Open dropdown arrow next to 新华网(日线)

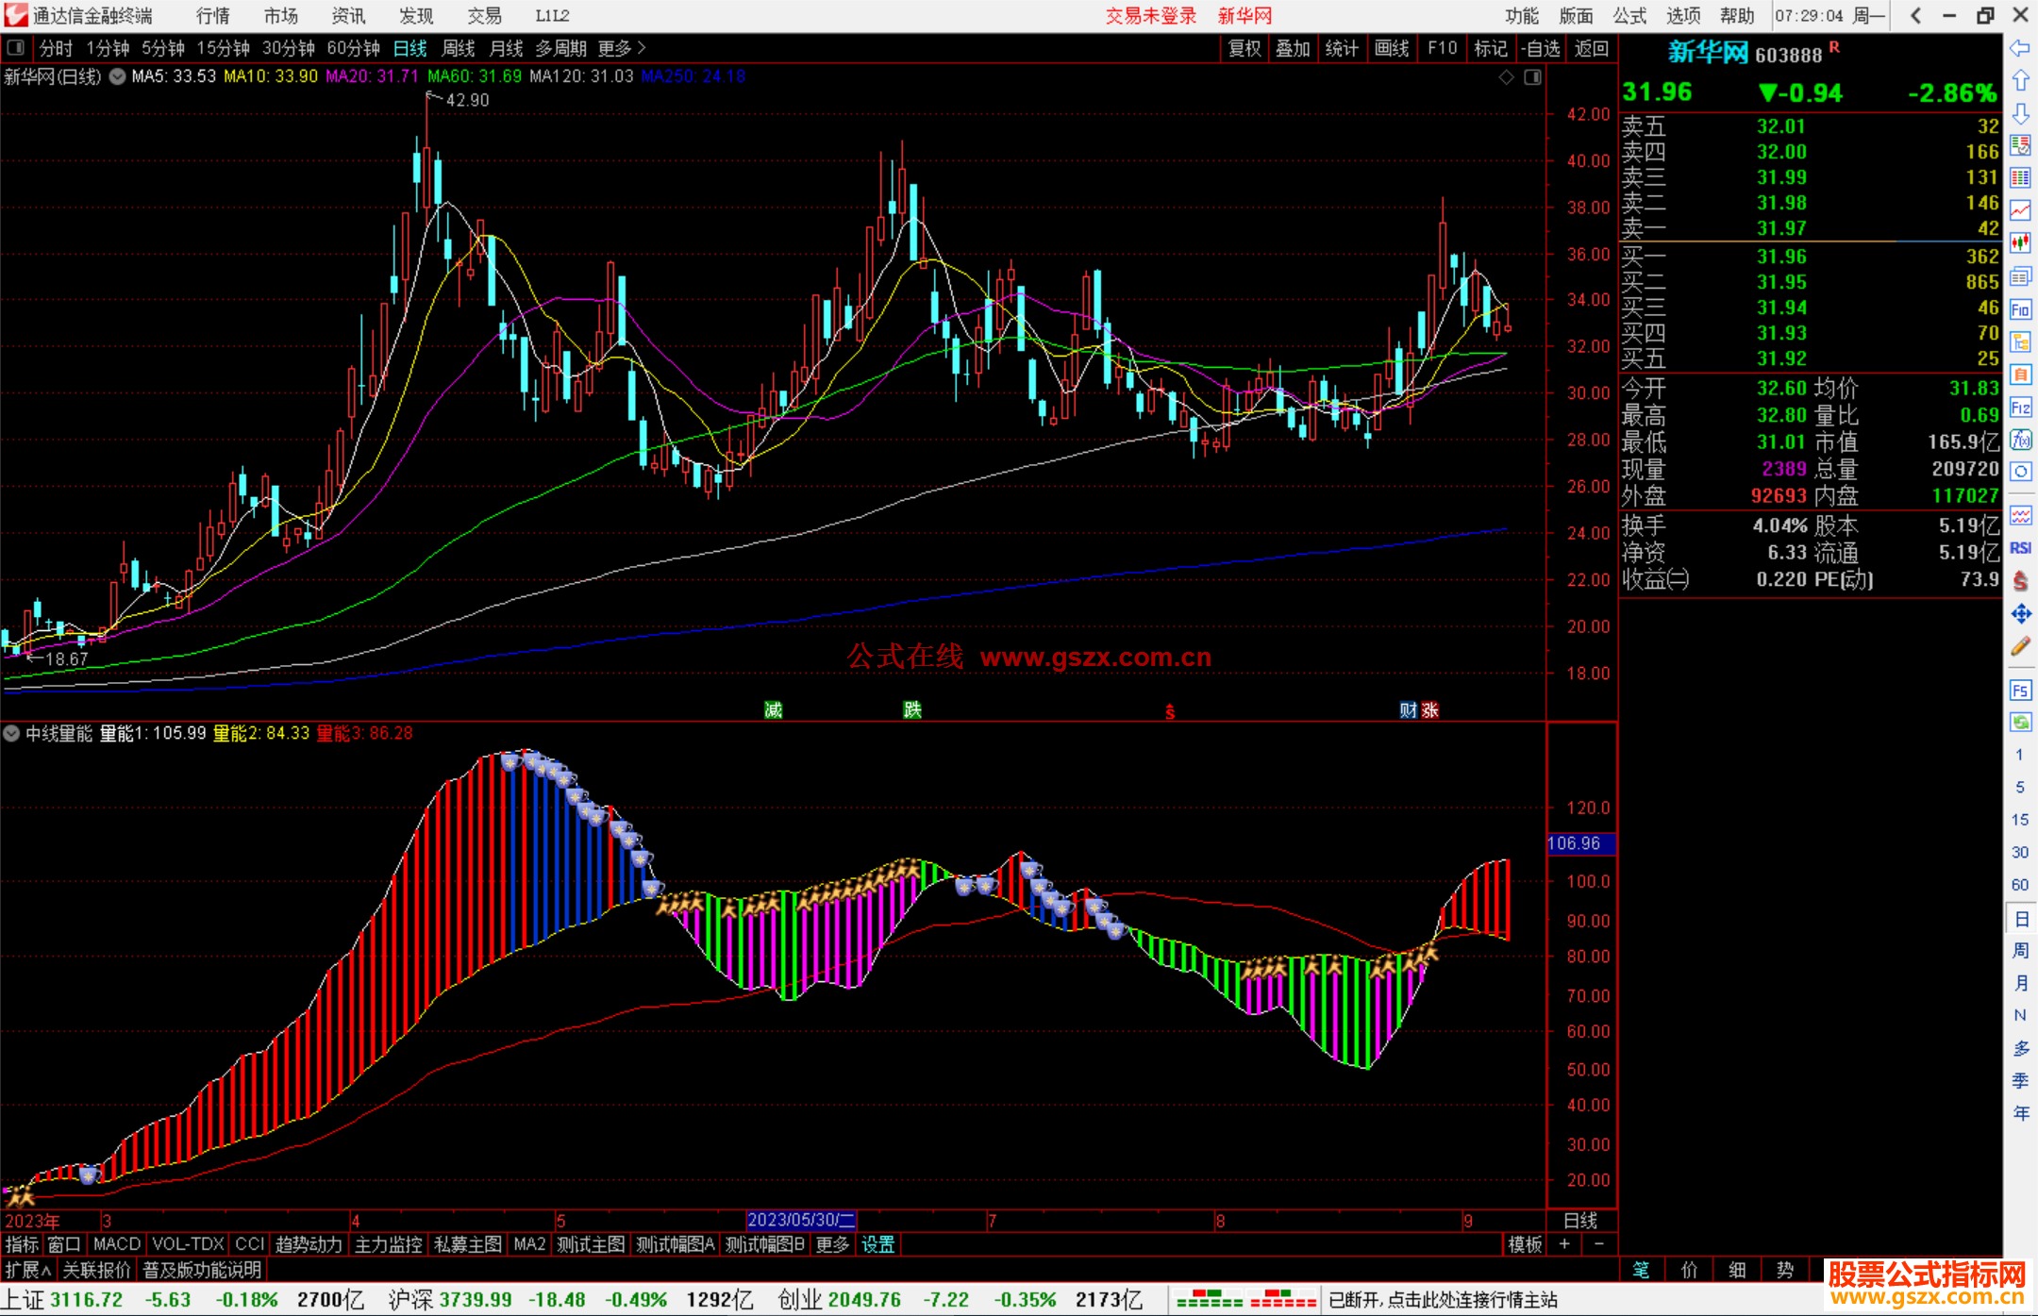[117, 77]
